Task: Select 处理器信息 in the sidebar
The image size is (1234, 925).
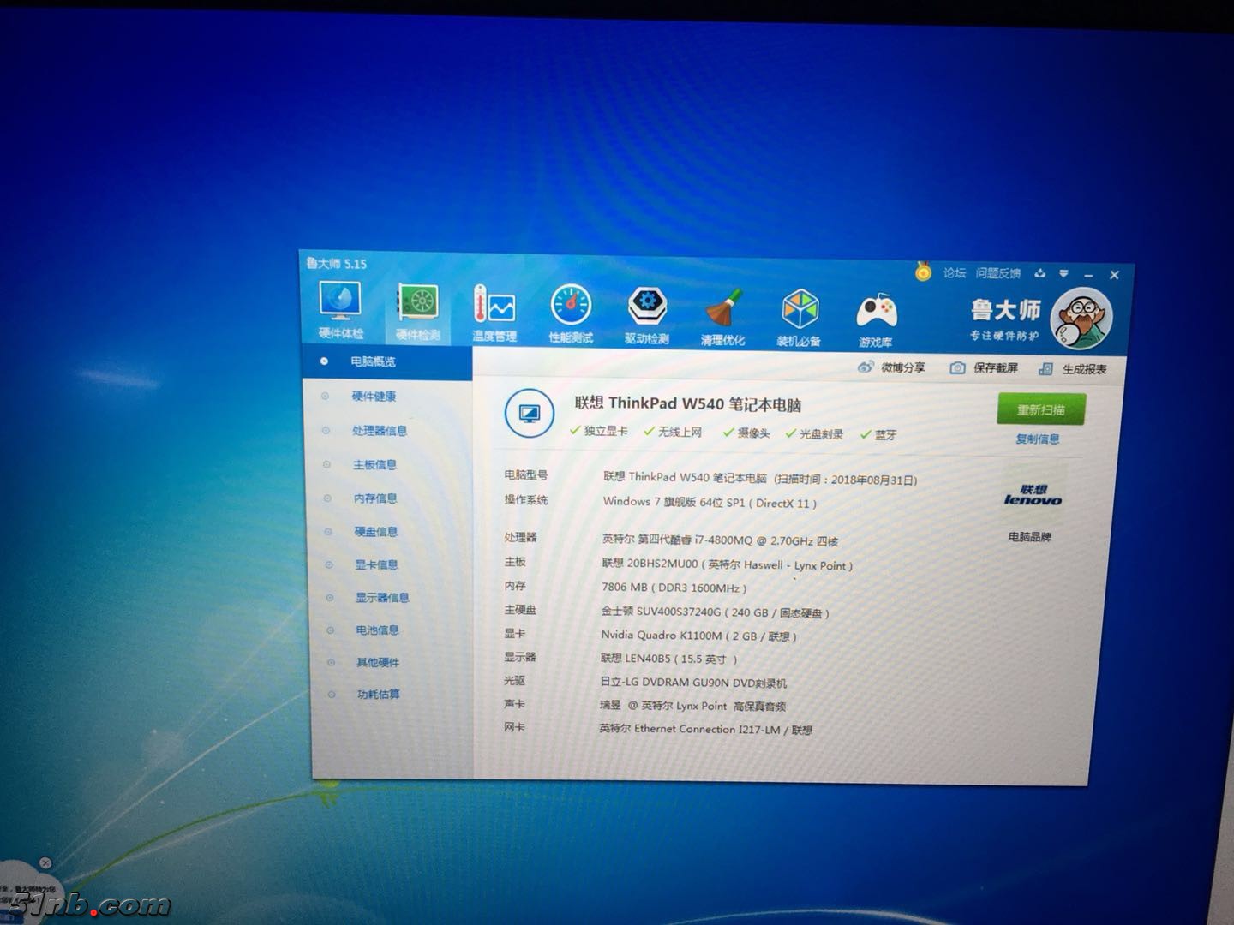Action: click(379, 431)
